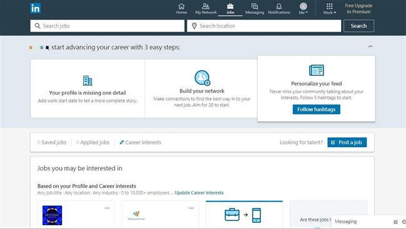Screen dimensions: 406x229
Task: Click the briefcase icon in mobile promo card
Action: [x=232, y=215]
